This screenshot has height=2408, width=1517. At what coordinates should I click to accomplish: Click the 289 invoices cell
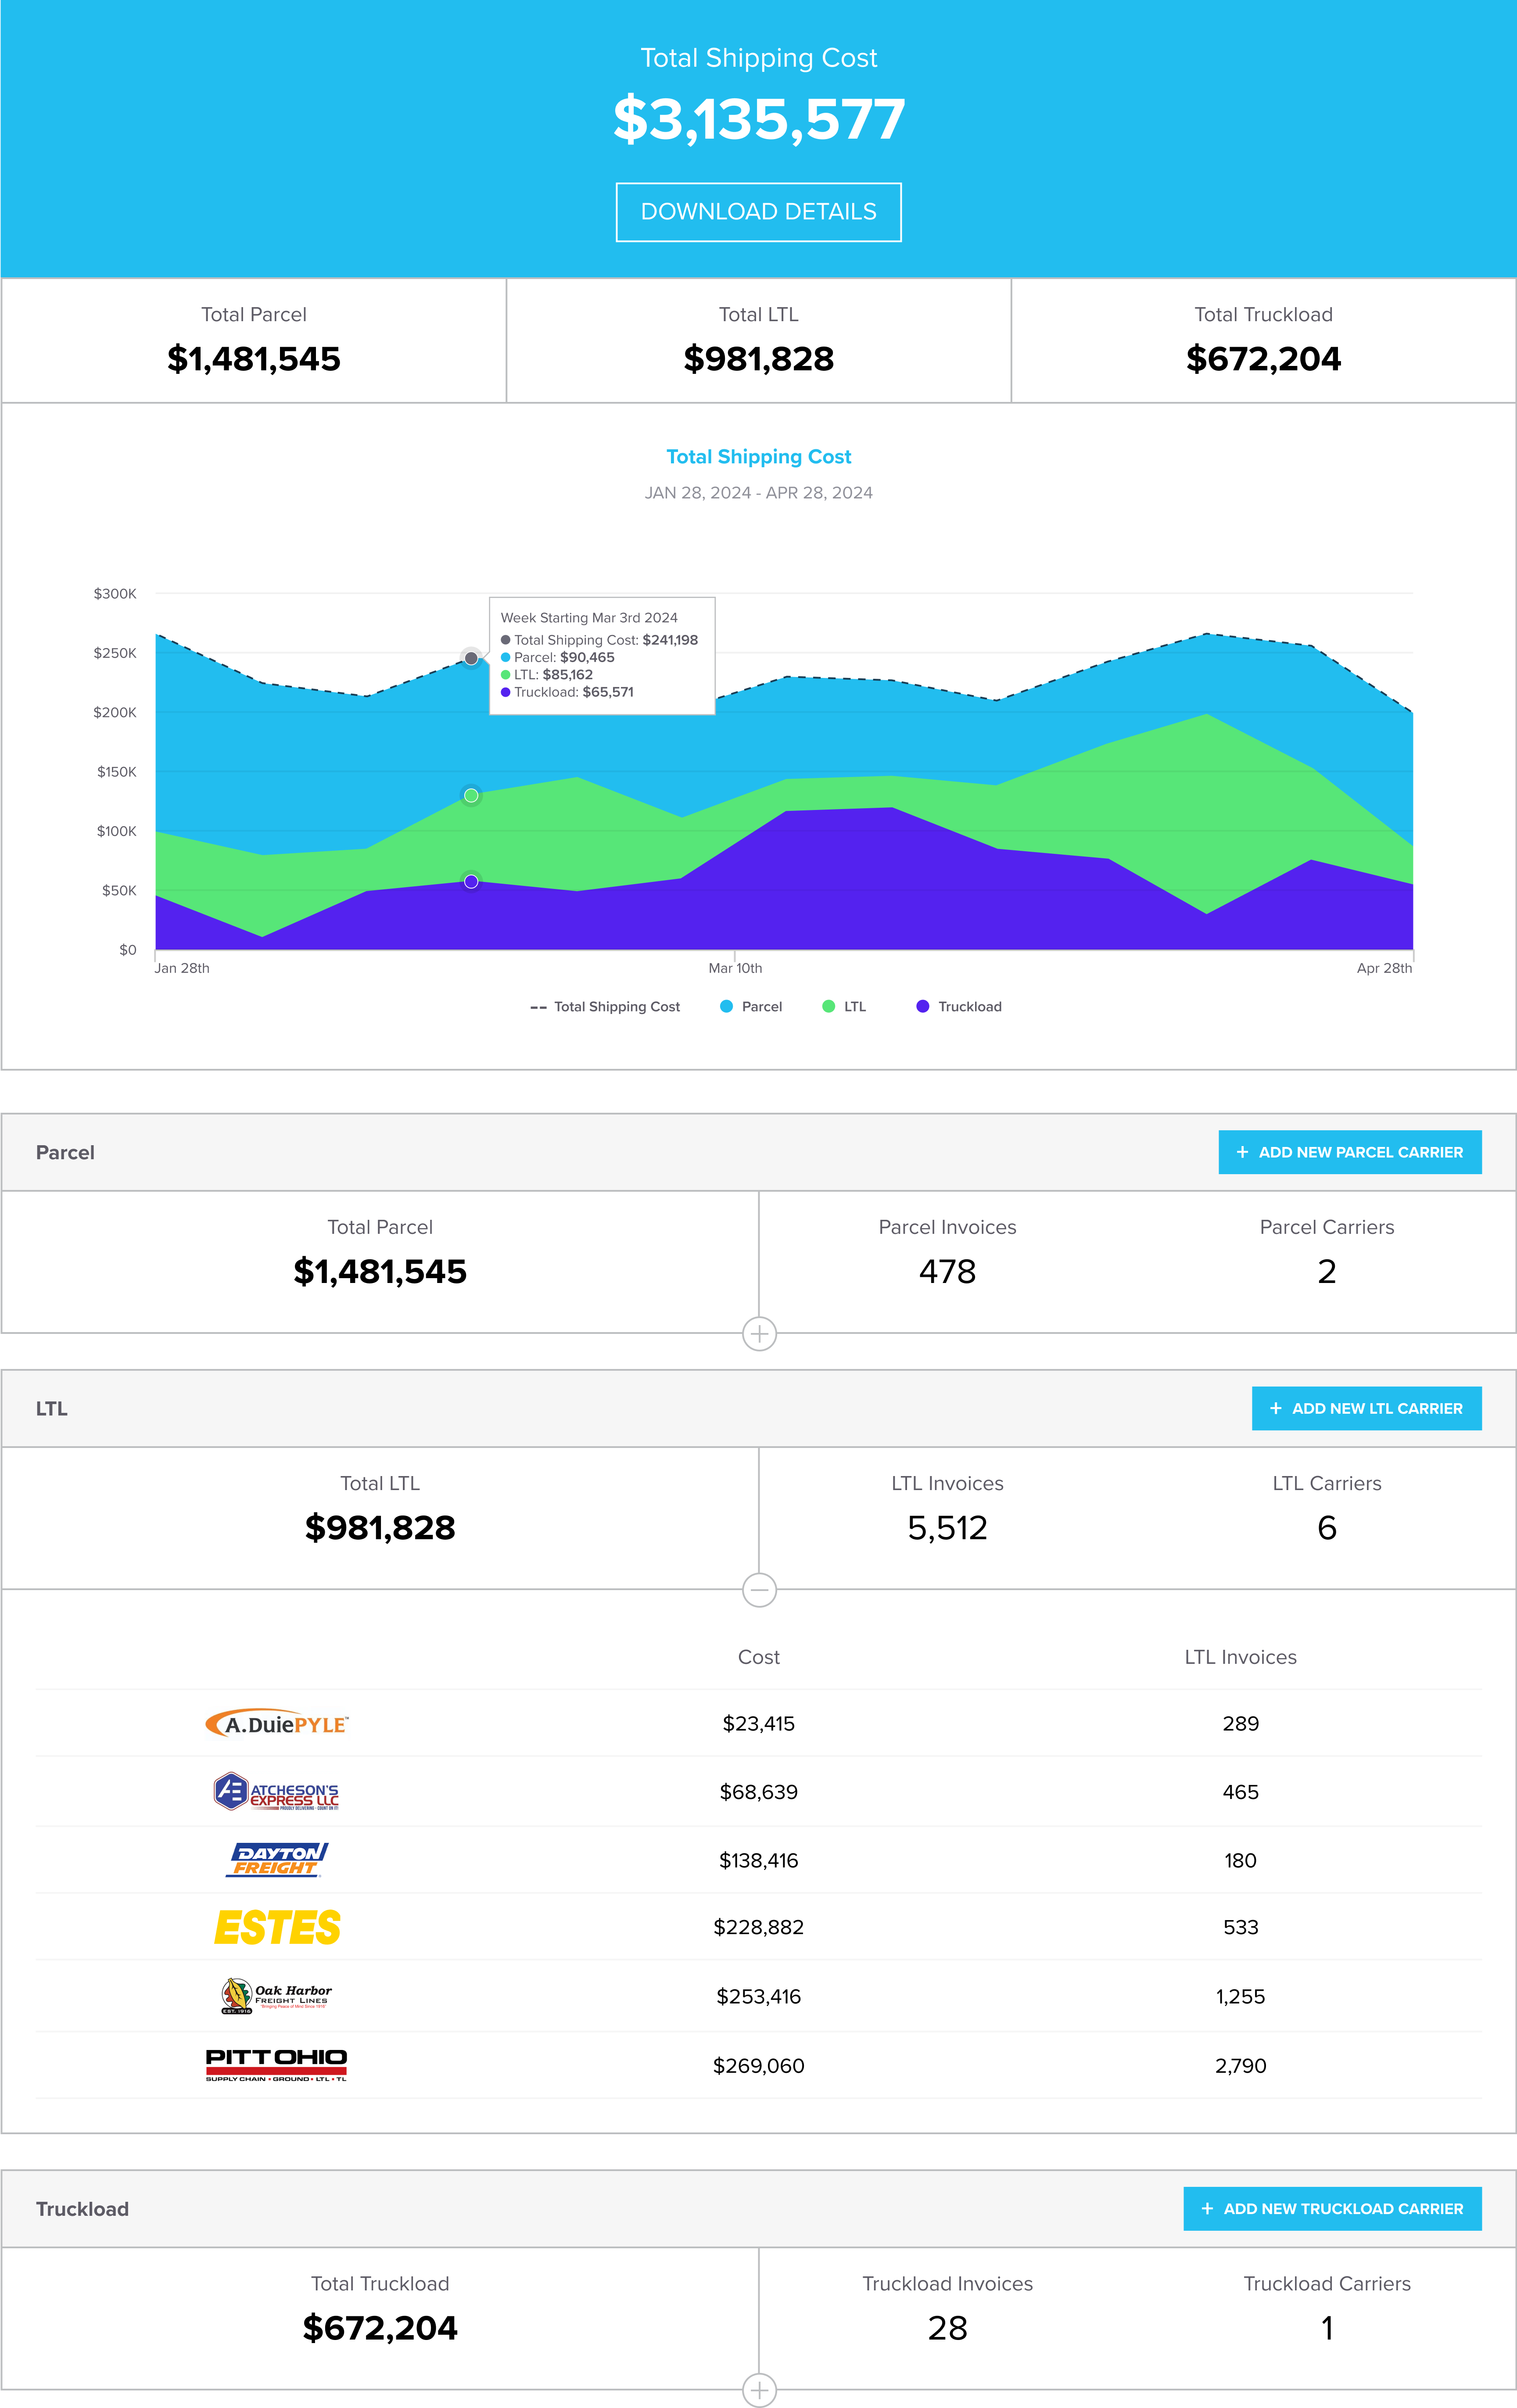coord(1240,1723)
